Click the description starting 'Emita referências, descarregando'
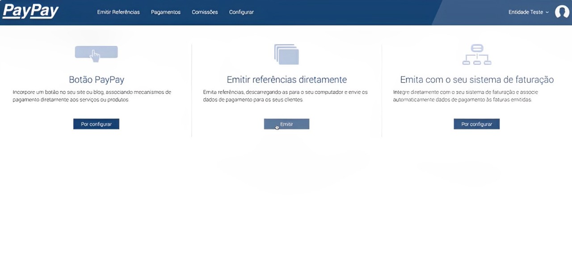This screenshot has height=275, width=572. click(x=285, y=96)
